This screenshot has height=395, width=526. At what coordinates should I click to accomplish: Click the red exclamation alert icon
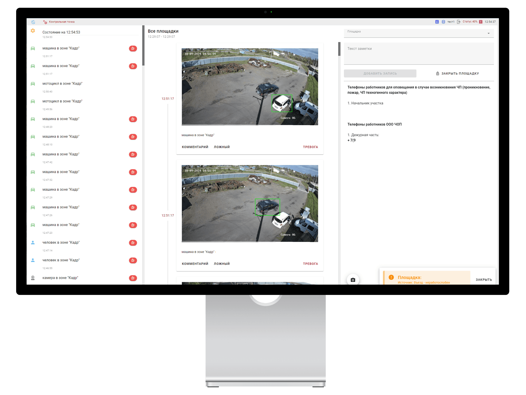pyautogui.click(x=481, y=22)
